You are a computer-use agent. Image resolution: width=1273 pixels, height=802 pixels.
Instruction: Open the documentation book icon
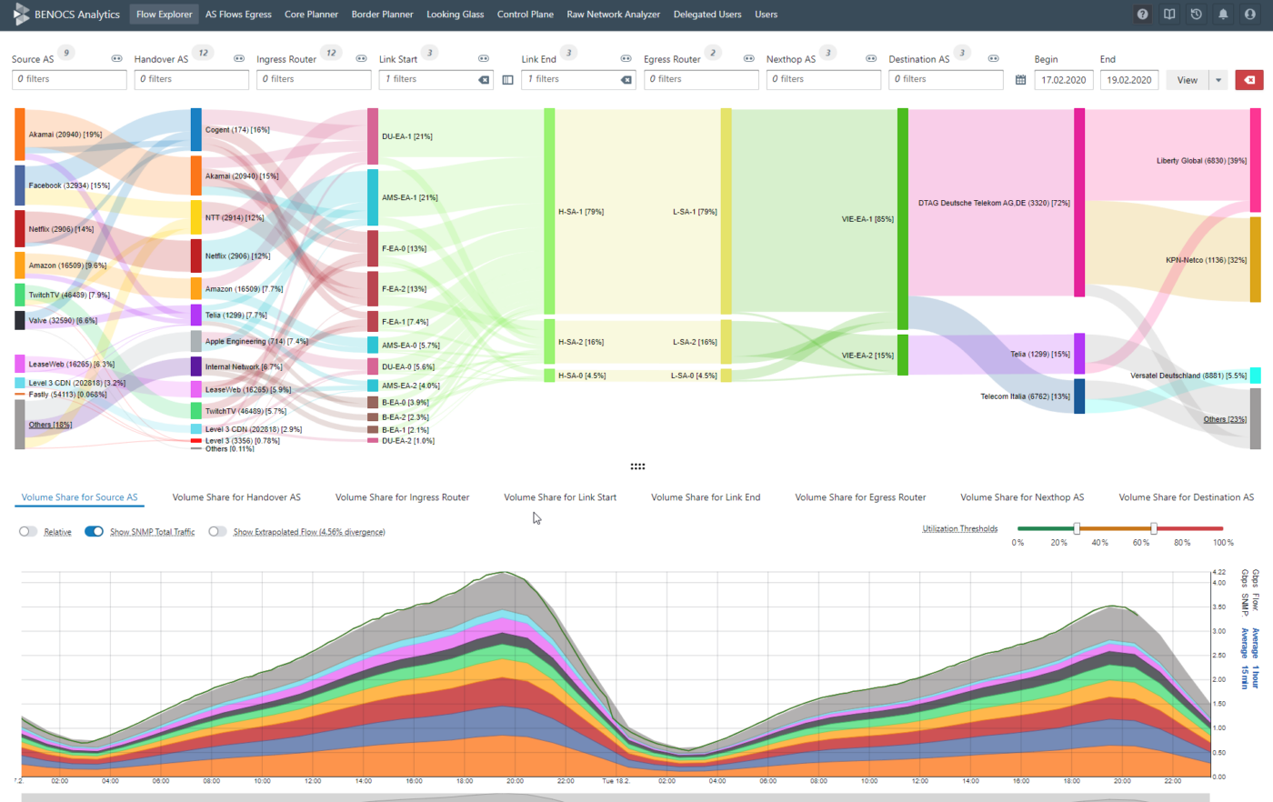(x=1169, y=14)
